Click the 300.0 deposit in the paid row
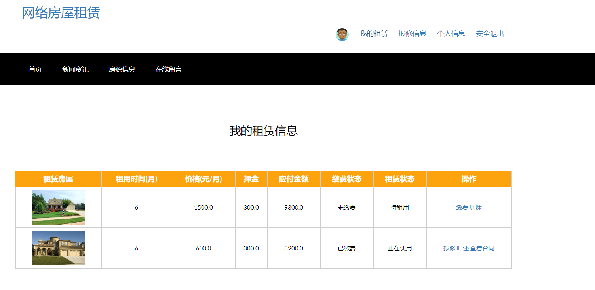Image resolution: width=595 pixels, height=290 pixels. 251,248
